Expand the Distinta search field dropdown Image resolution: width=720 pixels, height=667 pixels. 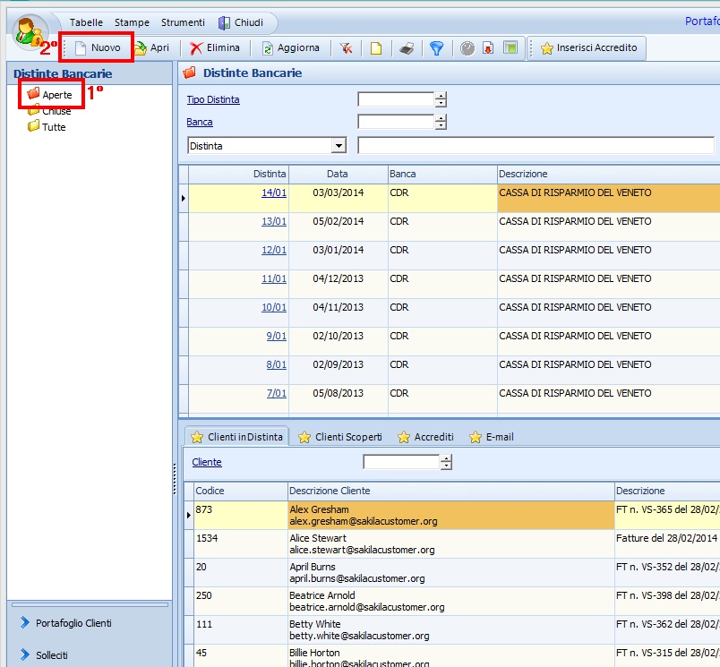pyautogui.click(x=339, y=146)
